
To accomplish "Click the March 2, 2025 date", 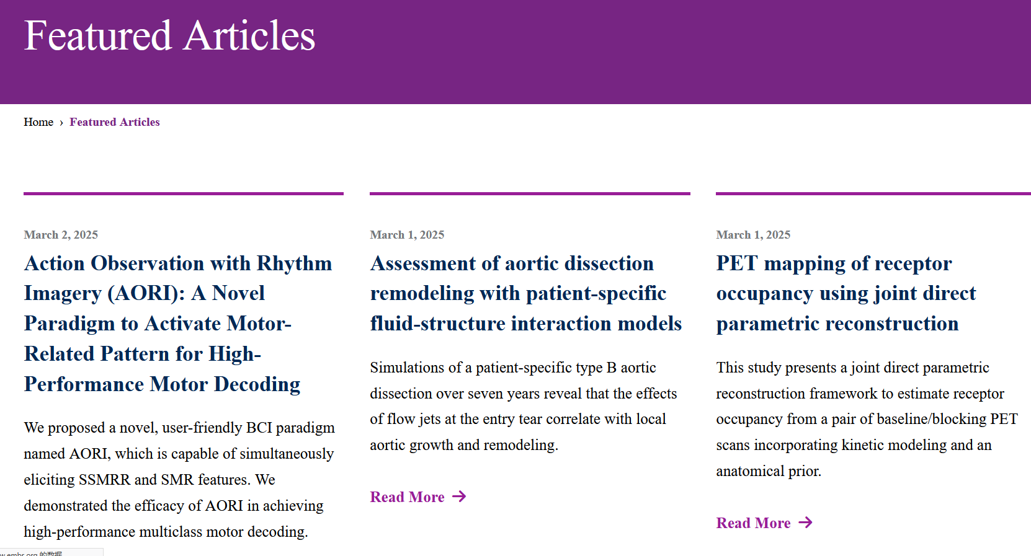I will pyautogui.click(x=61, y=235).
